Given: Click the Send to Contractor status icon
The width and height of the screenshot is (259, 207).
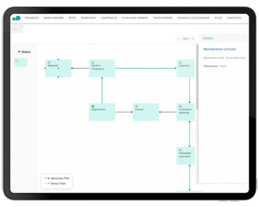Looking at the screenshot, I should 93,62.
